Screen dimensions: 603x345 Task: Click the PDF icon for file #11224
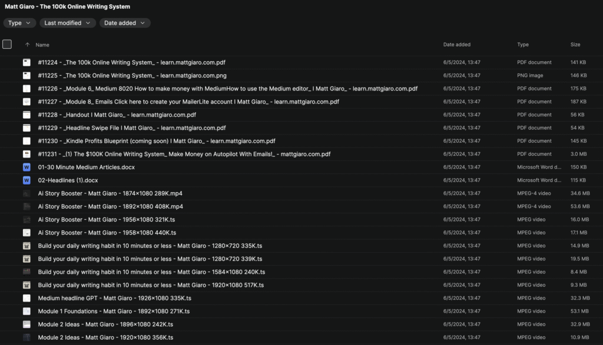coord(26,62)
